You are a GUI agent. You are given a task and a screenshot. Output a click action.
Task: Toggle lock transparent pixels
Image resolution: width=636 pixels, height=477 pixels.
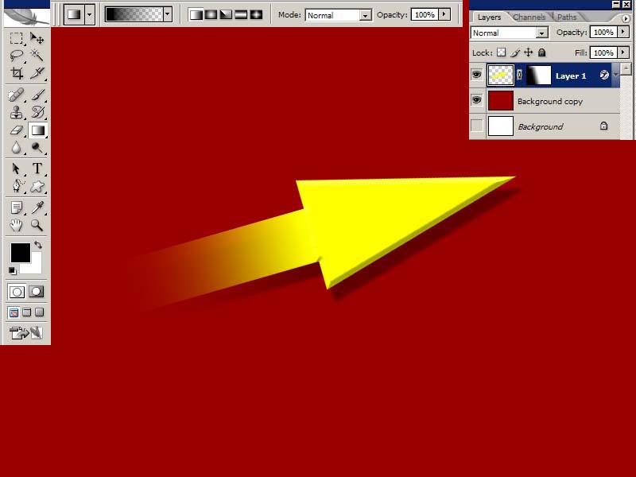coord(502,52)
